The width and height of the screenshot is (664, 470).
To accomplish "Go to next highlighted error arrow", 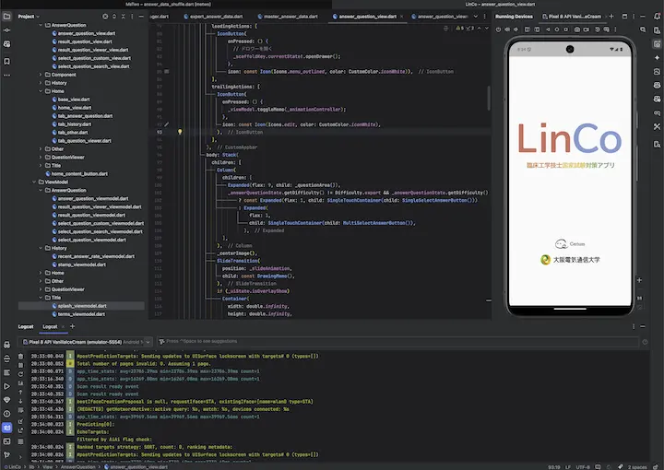I will [x=487, y=29].
